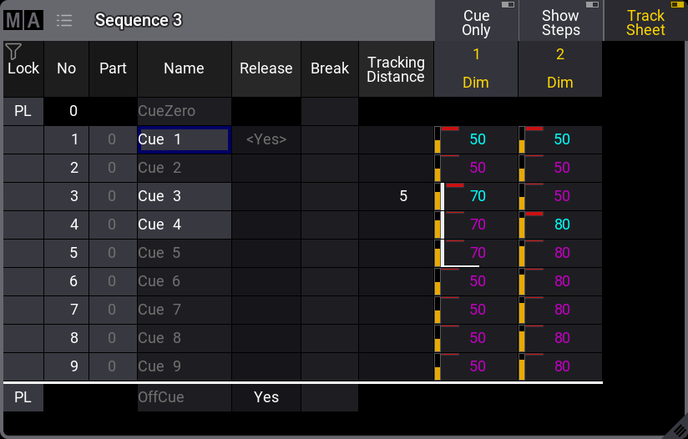Toggle the Cue Only option
The height and width of the screenshot is (439, 688).
(x=476, y=22)
